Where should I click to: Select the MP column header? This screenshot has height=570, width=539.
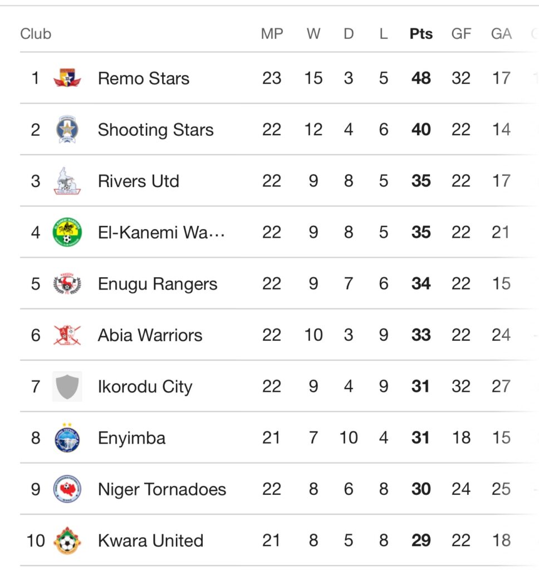point(272,34)
